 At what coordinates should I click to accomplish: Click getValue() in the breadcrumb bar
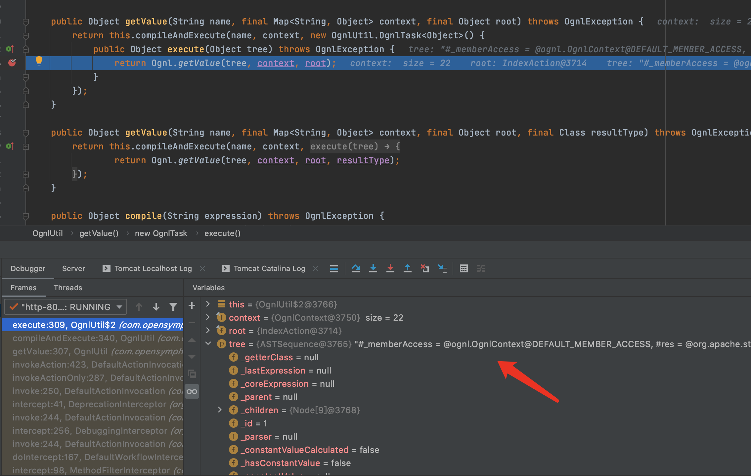pos(99,233)
